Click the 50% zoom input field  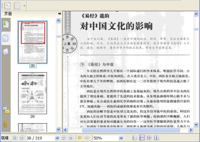coord(106,138)
